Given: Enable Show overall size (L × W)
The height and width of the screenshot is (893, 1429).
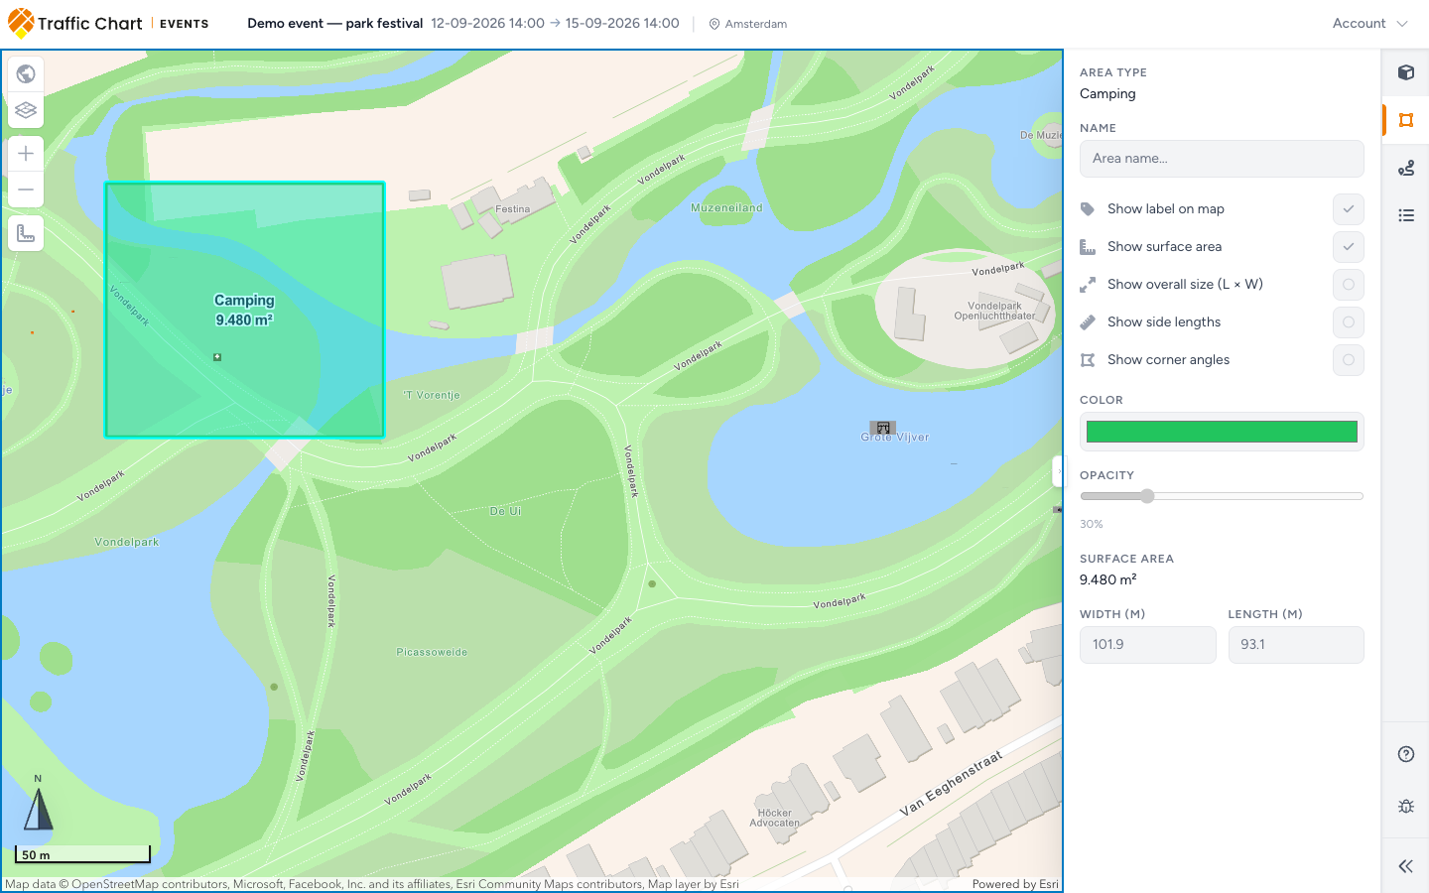Looking at the screenshot, I should click(x=1348, y=285).
